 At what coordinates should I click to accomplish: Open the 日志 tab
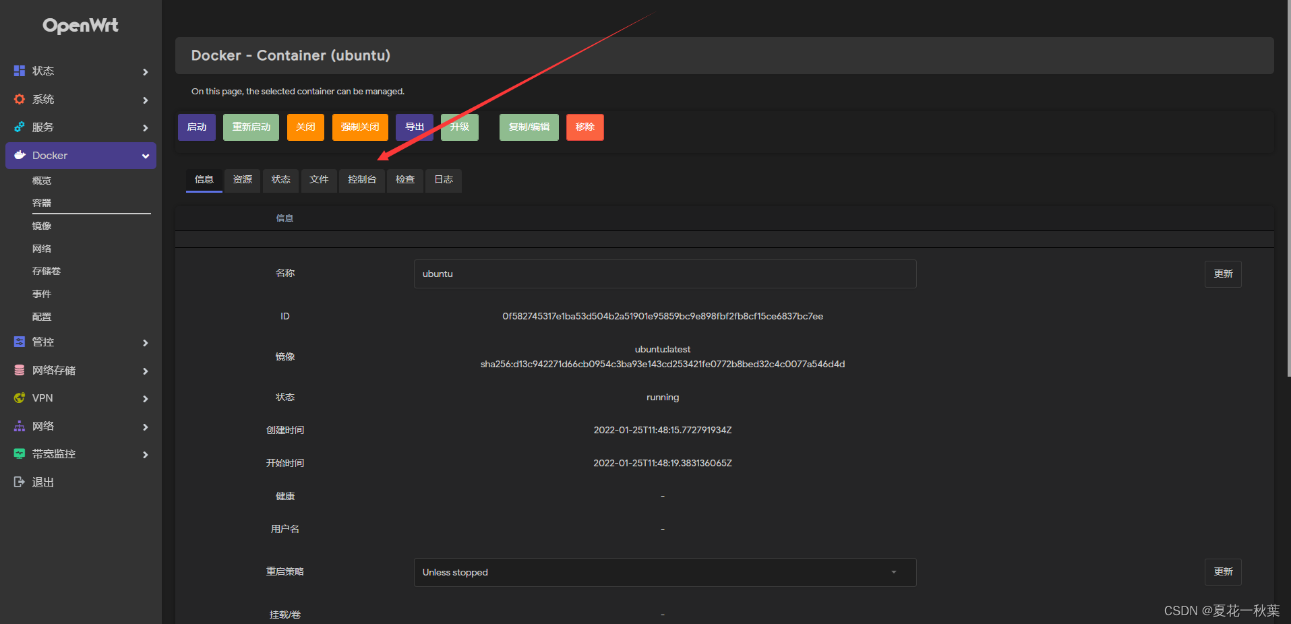coord(444,179)
